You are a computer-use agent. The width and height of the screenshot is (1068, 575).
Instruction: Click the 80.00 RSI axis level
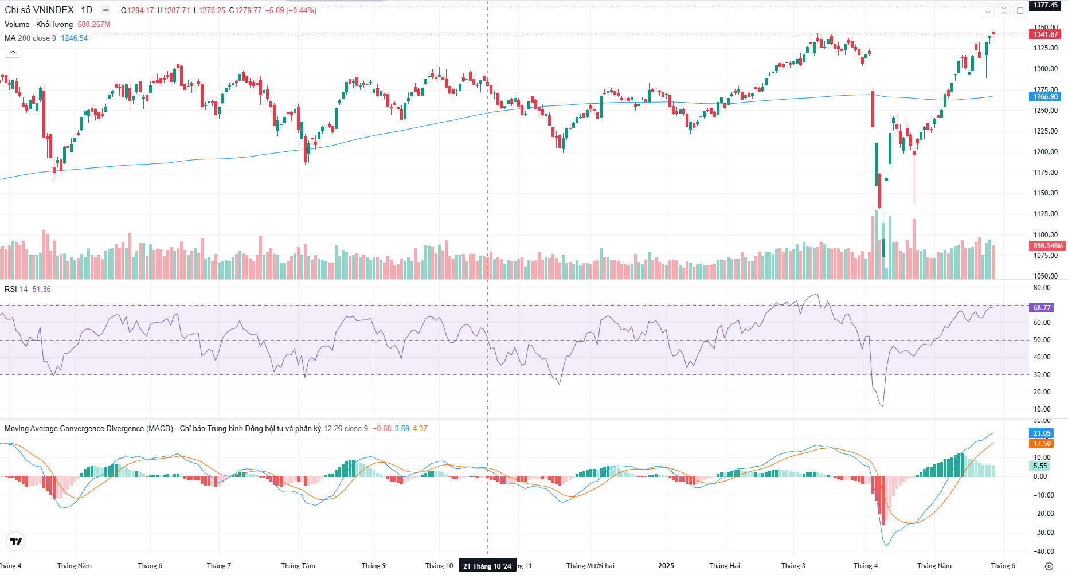1042,288
